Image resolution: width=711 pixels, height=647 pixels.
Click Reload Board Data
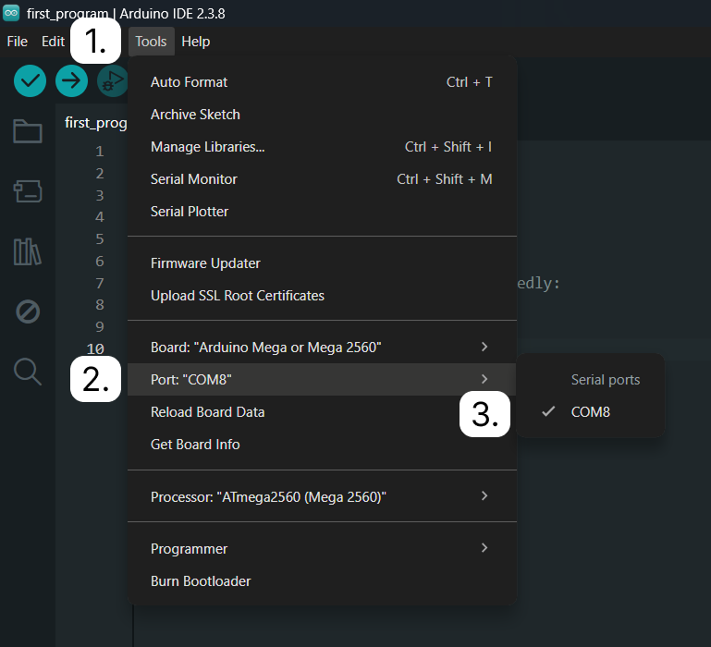[322, 412]
